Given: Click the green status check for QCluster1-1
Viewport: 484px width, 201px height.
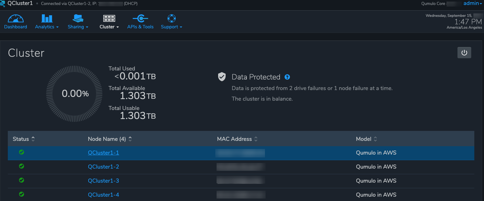Looking at the screenshot, I should [x=22, y=152].
